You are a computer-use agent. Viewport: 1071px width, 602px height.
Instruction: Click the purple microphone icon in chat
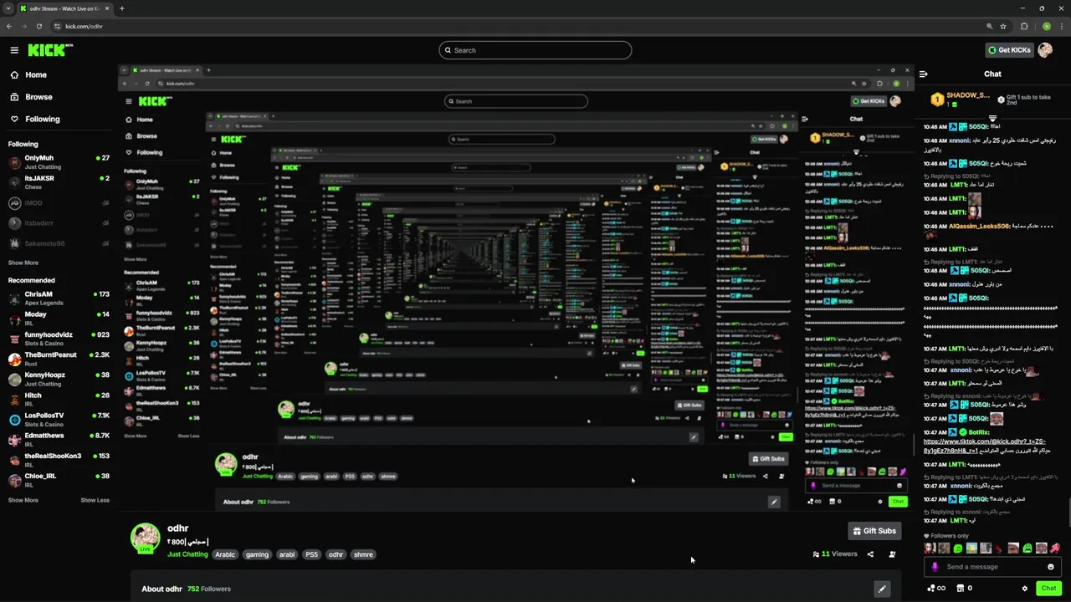(935, 567)
